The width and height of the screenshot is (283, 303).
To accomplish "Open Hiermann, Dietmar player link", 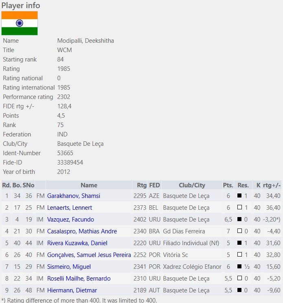I will (72, 290).
